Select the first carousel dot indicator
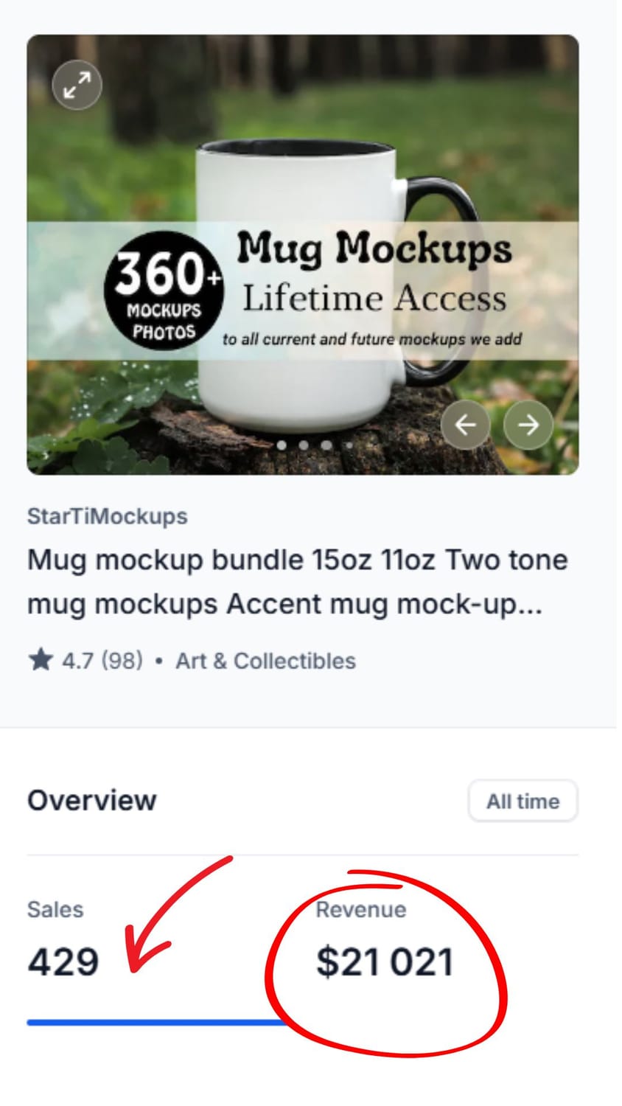Screen dimensions: 622x1106 point(282,445)
